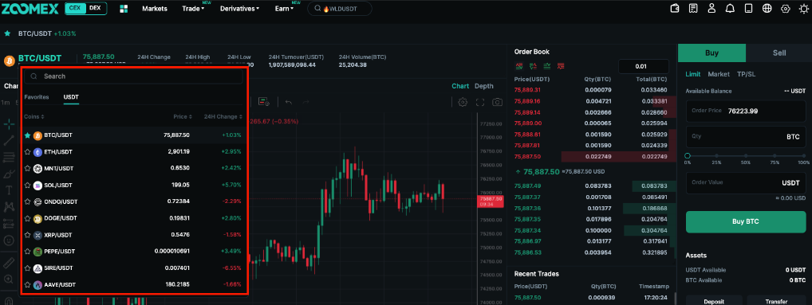812x305 pixels.
Task: Favorite MNT/USDT with its star
Action: coord(27,169)
